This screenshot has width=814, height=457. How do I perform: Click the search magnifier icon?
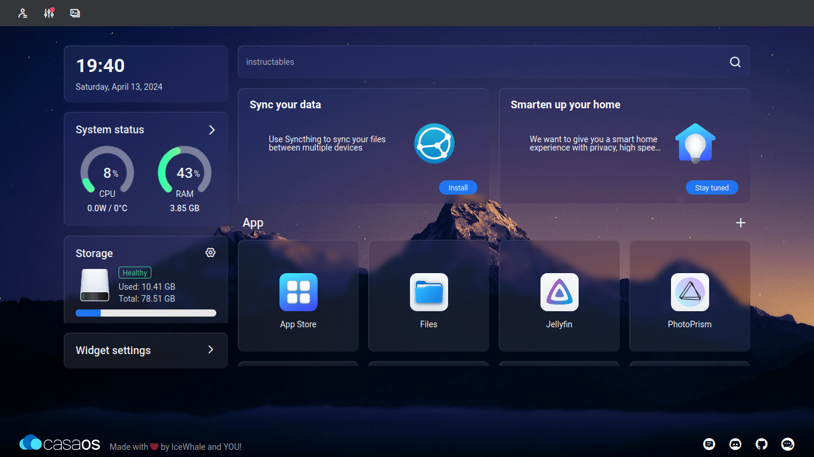pyautogui.click(x=735, y=62)
